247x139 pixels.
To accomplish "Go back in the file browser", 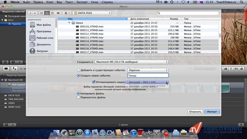I will point(30,13).
